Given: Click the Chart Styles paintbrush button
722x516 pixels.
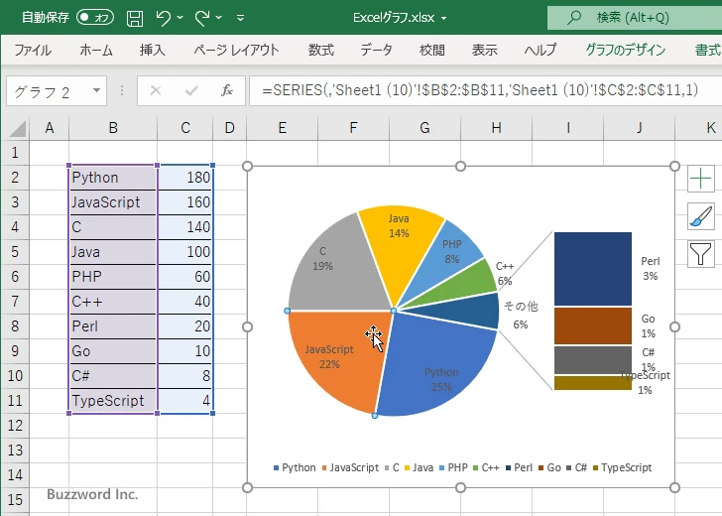Looking at the screenshot, I should (701, 216).
